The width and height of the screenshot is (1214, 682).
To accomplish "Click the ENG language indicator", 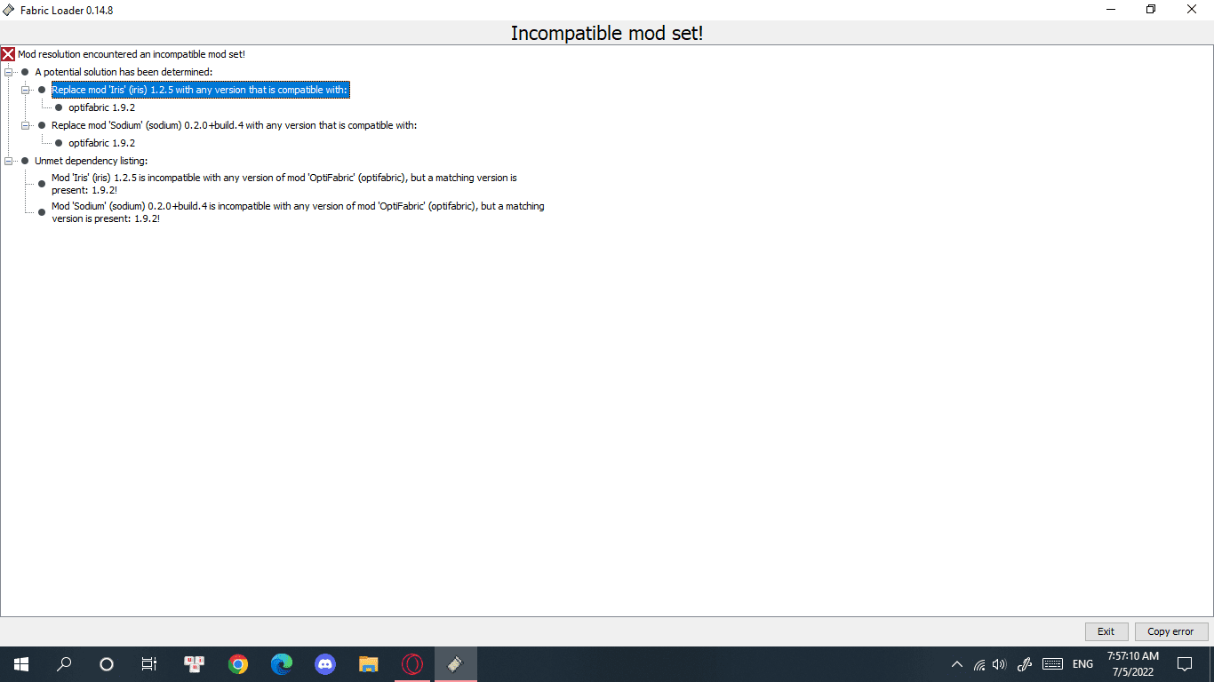I will tap(1082, 664).
